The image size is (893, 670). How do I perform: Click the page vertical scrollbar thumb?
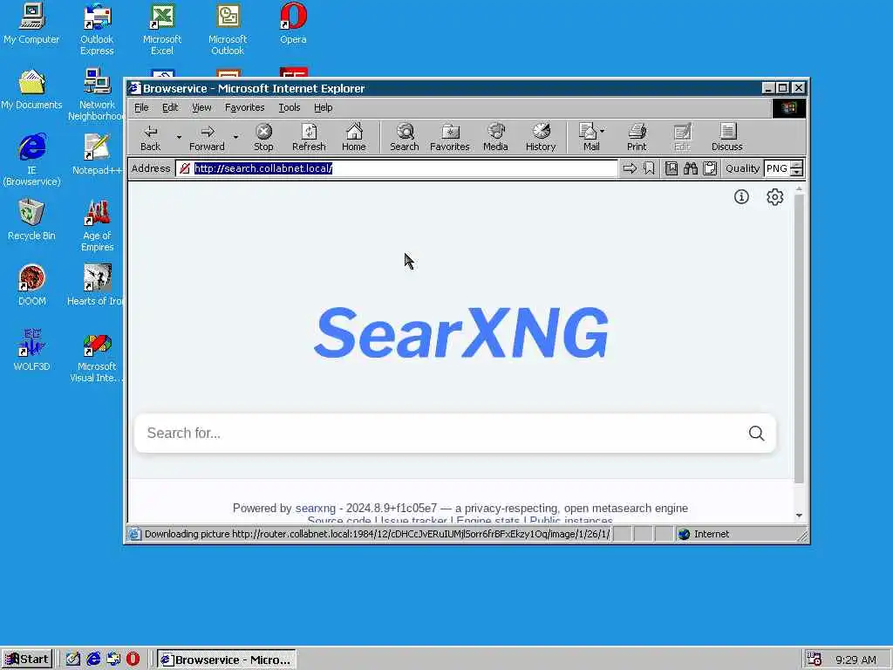coord(799,338)
